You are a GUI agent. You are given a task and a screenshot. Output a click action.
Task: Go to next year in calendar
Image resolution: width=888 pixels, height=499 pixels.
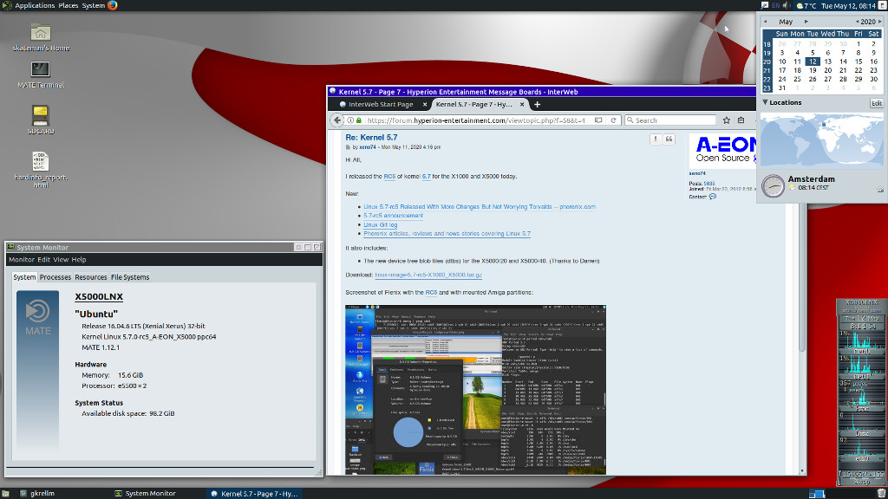879,22
